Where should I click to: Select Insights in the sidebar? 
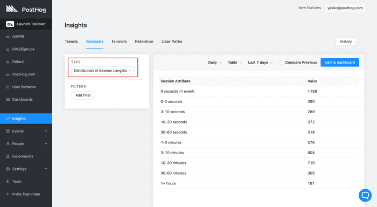pos(26,119)
